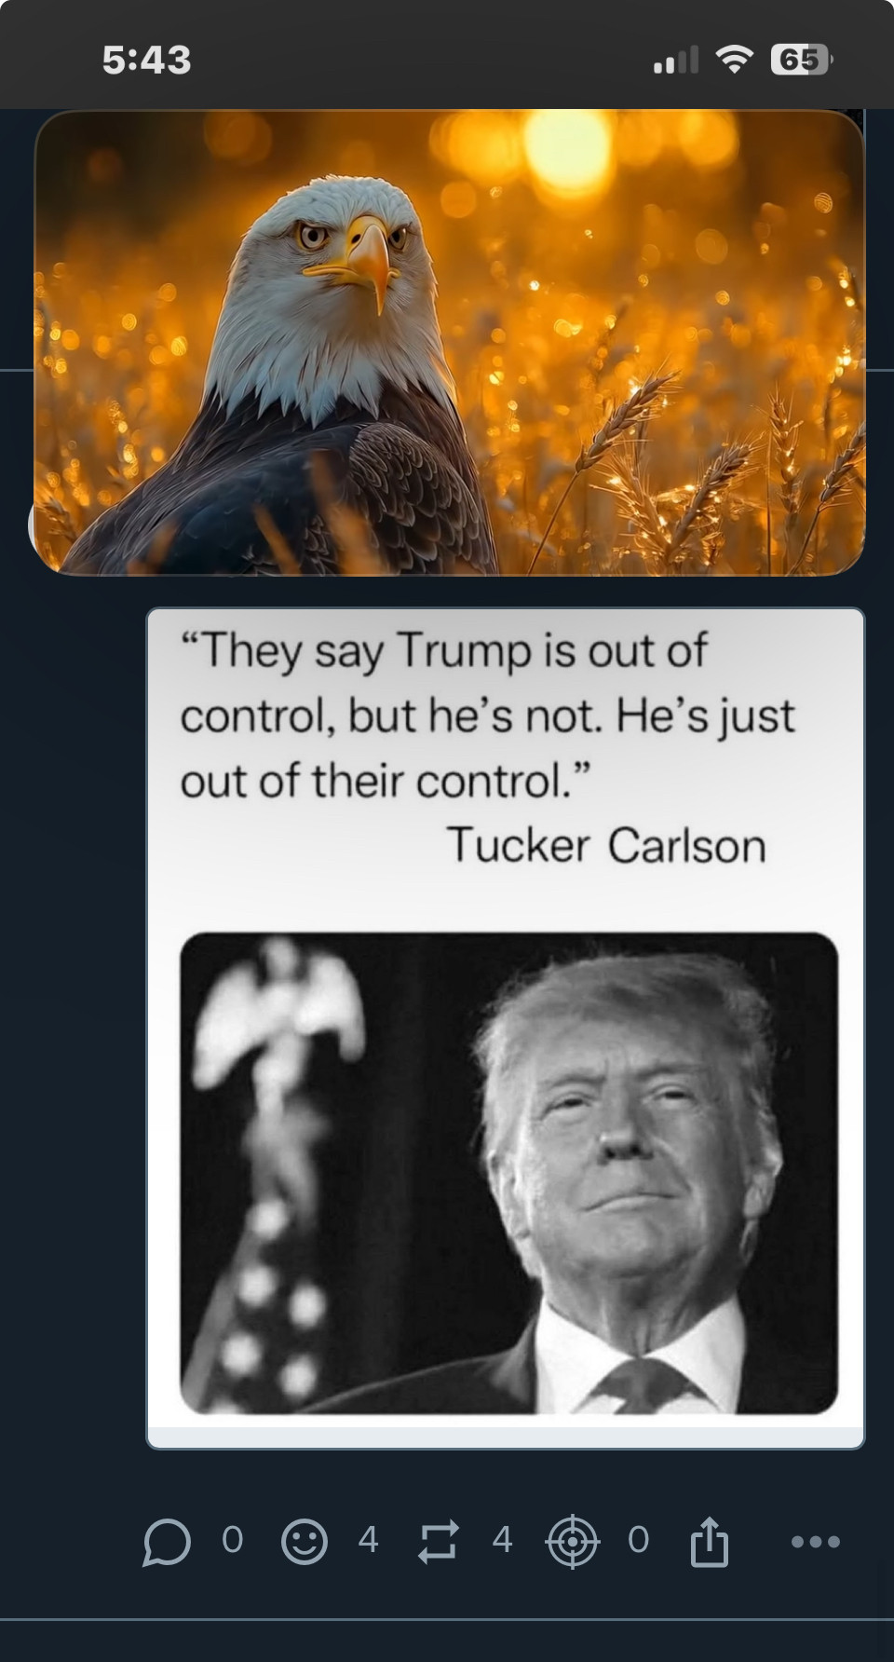Tap the smiley face reaction icon

[305, 1542]
